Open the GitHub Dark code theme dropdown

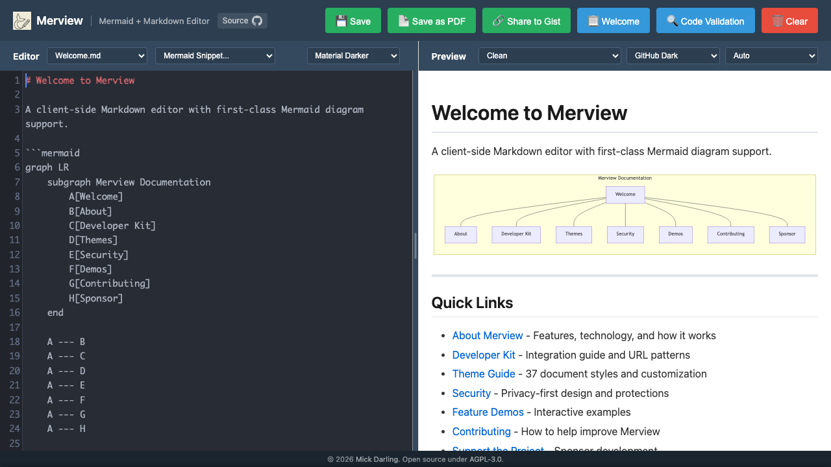tap(673, 56)
